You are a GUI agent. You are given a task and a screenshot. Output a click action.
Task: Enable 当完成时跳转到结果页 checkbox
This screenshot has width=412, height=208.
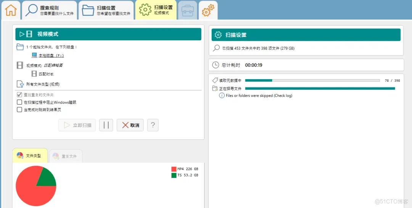click(19, 110)
